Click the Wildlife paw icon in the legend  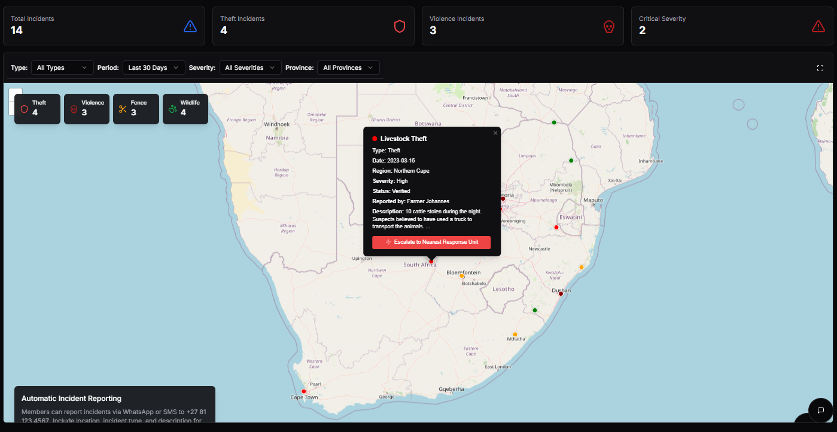pos(171,109)
